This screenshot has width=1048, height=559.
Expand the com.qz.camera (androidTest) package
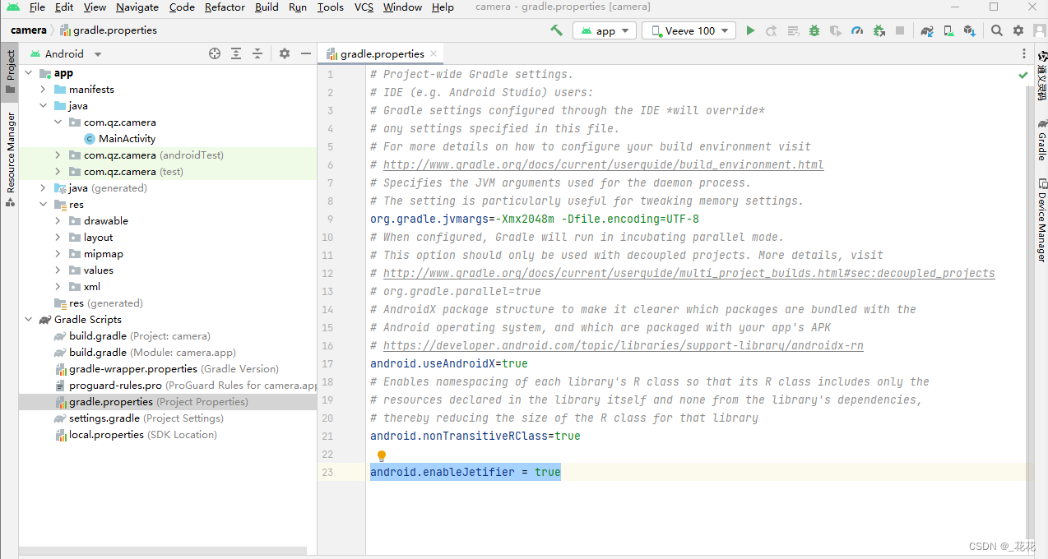58,155
